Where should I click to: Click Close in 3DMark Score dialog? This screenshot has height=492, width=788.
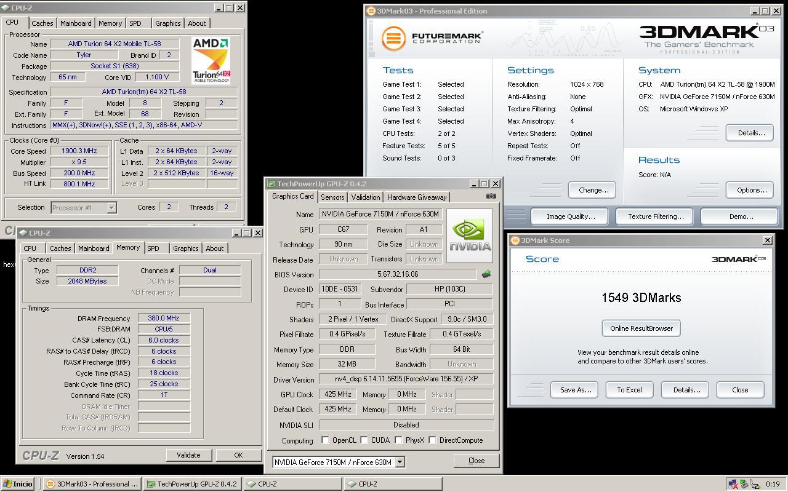click(x=740, y=390)
